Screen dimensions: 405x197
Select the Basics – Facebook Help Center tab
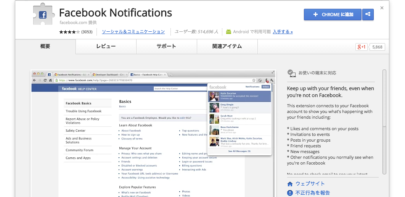pyautogui.click(x=148, y=75)
